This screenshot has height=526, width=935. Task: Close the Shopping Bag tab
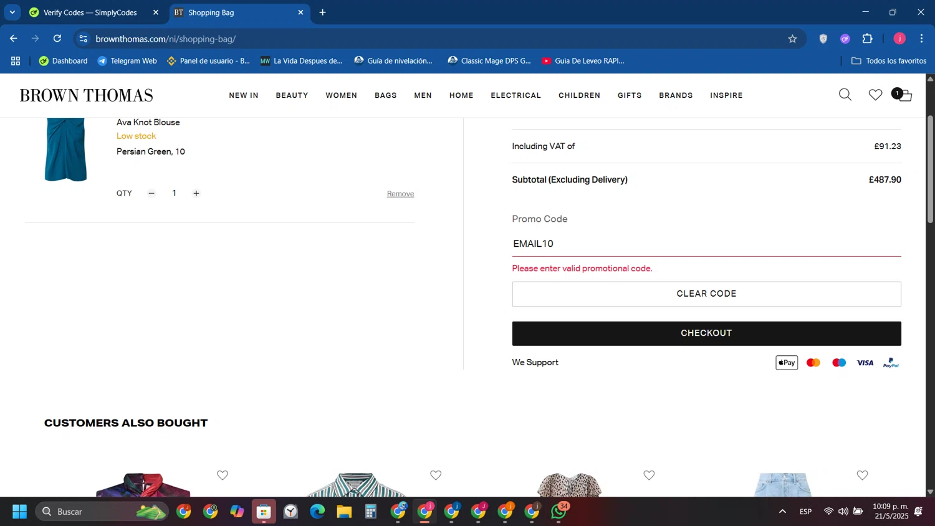[300, 12]
